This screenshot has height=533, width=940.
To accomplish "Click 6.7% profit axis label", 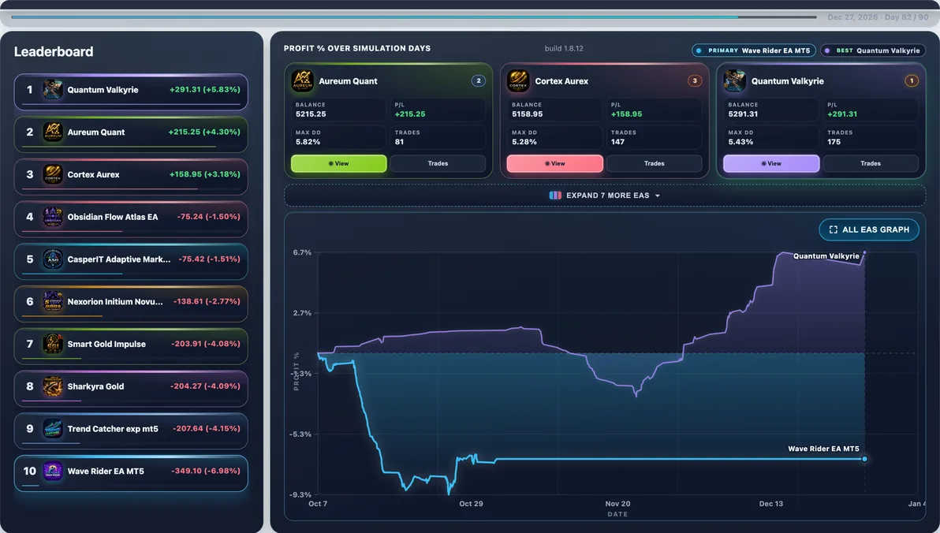I will tap(302, 252).
